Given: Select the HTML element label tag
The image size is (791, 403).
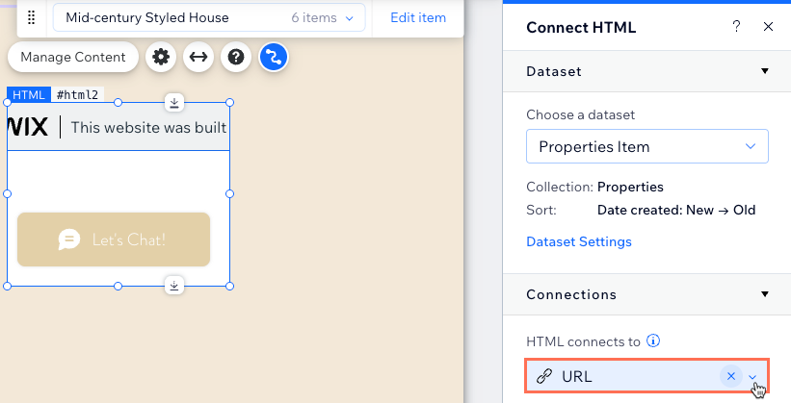Looking at the screenshot, I should (x=29, y=94).
